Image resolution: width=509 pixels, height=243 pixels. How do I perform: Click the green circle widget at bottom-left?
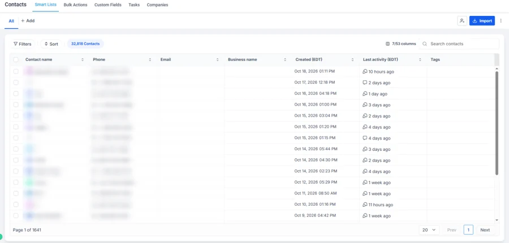1,237
